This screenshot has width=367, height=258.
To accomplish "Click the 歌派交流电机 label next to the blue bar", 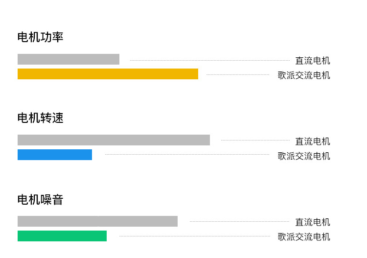I will [304, 156].
